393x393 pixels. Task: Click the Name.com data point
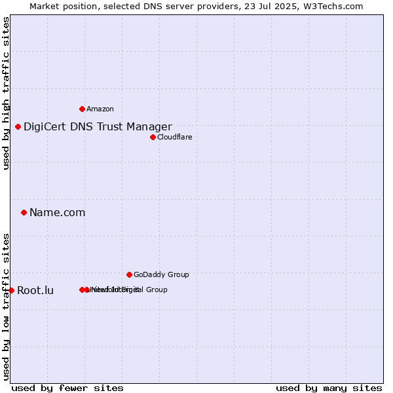point(24,212)
